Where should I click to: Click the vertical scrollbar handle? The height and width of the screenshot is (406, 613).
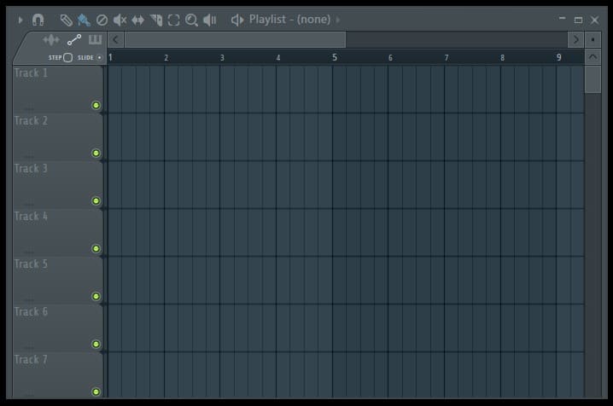[x=593, y=79]
